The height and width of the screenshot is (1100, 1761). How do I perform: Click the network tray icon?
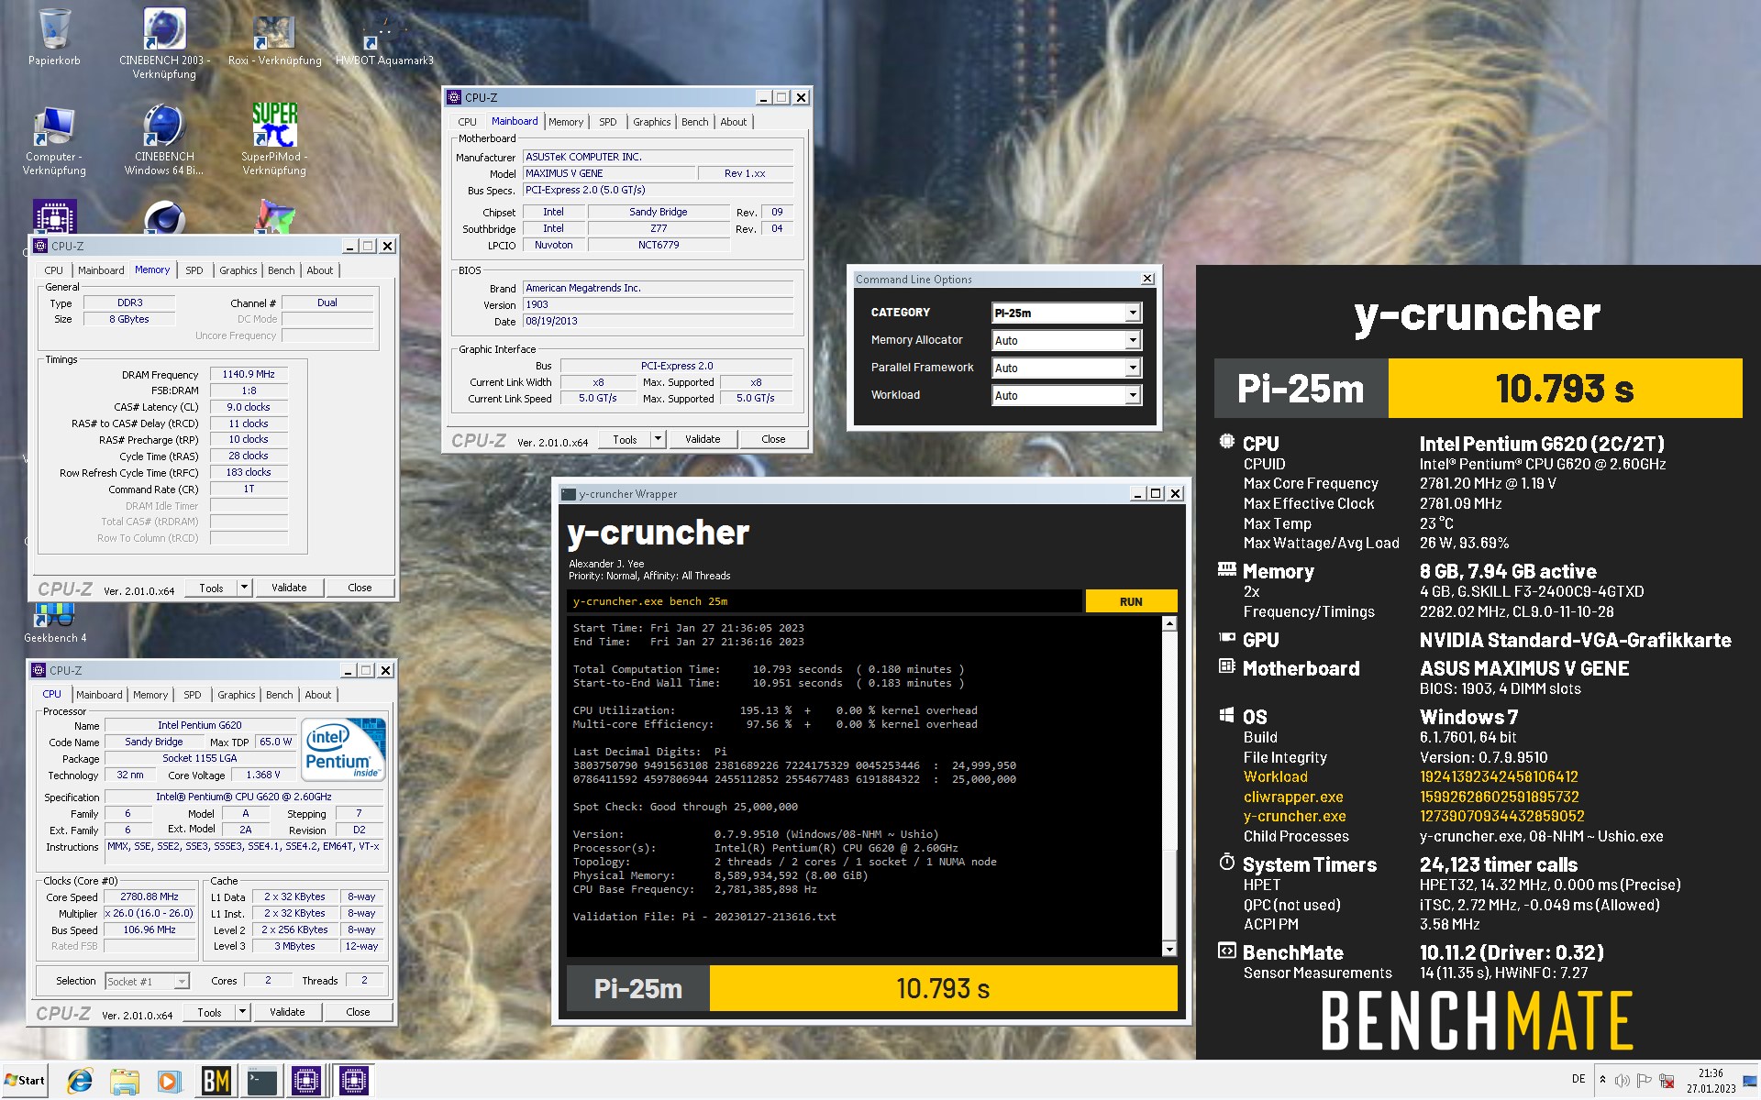click(x=1667, y=1081)
